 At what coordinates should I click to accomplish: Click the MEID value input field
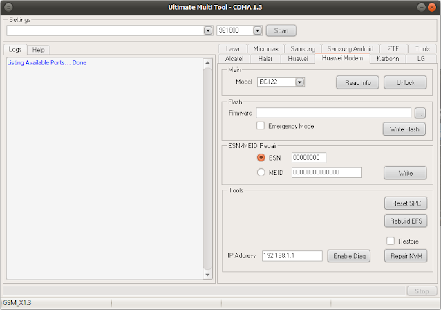click(x=326, y=172)
